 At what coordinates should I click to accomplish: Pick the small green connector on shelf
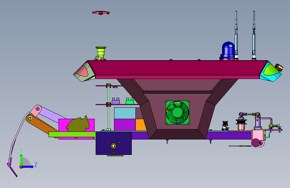tap(130, 101)
